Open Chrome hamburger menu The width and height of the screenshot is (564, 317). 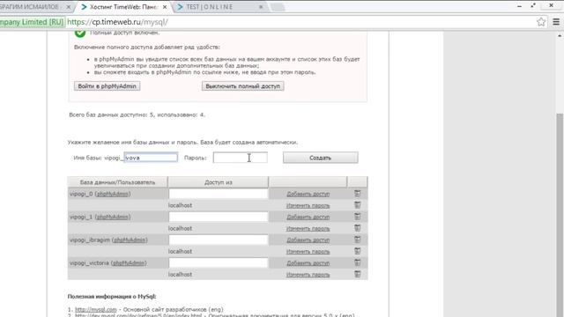point(556,22)
